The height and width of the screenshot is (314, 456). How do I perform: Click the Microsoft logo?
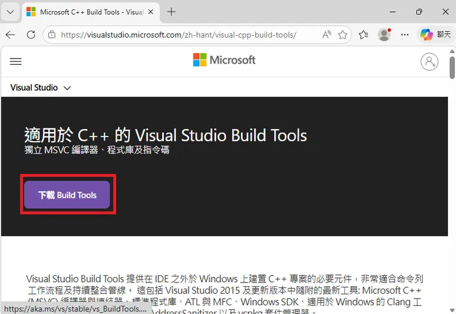click(224, 60)
